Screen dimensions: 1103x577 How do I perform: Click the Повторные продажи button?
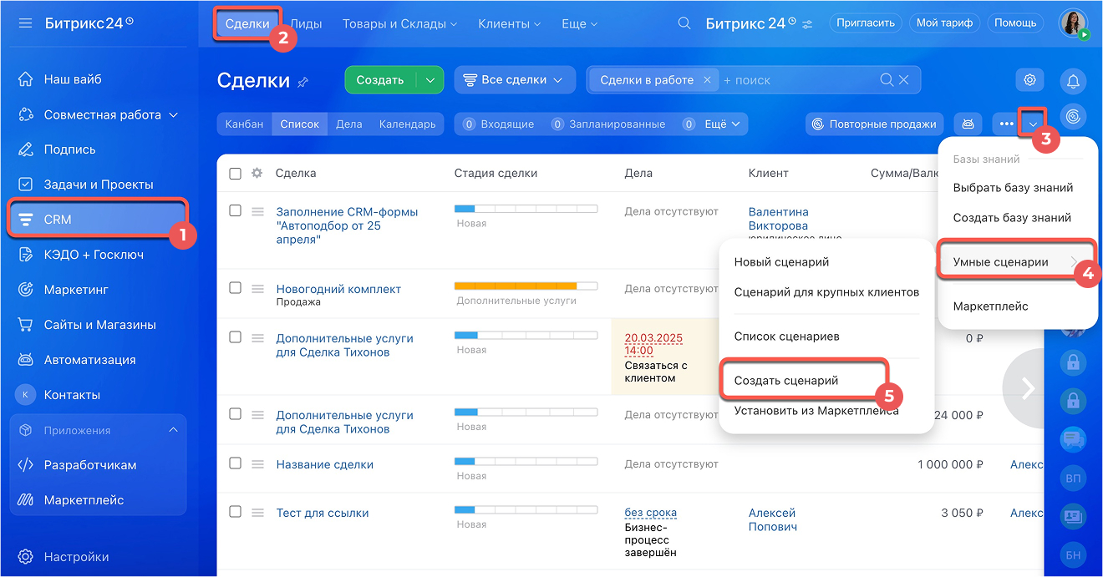click(x=875, y=124)
